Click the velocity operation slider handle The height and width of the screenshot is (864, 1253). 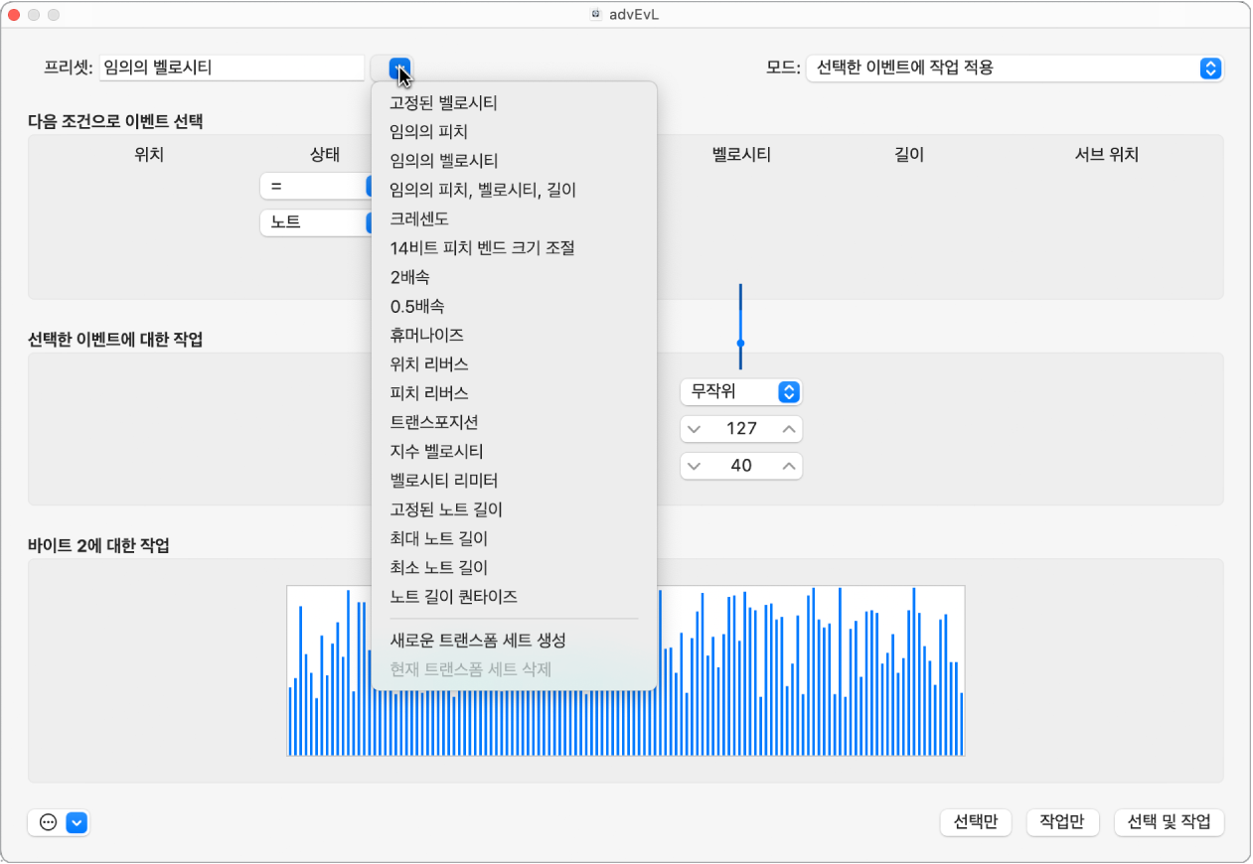tap(740, 343)
